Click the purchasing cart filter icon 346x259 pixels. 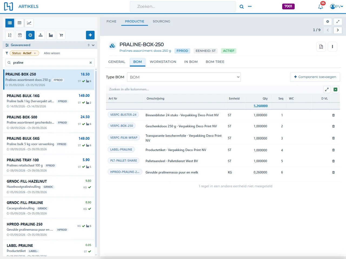point(61,35)
